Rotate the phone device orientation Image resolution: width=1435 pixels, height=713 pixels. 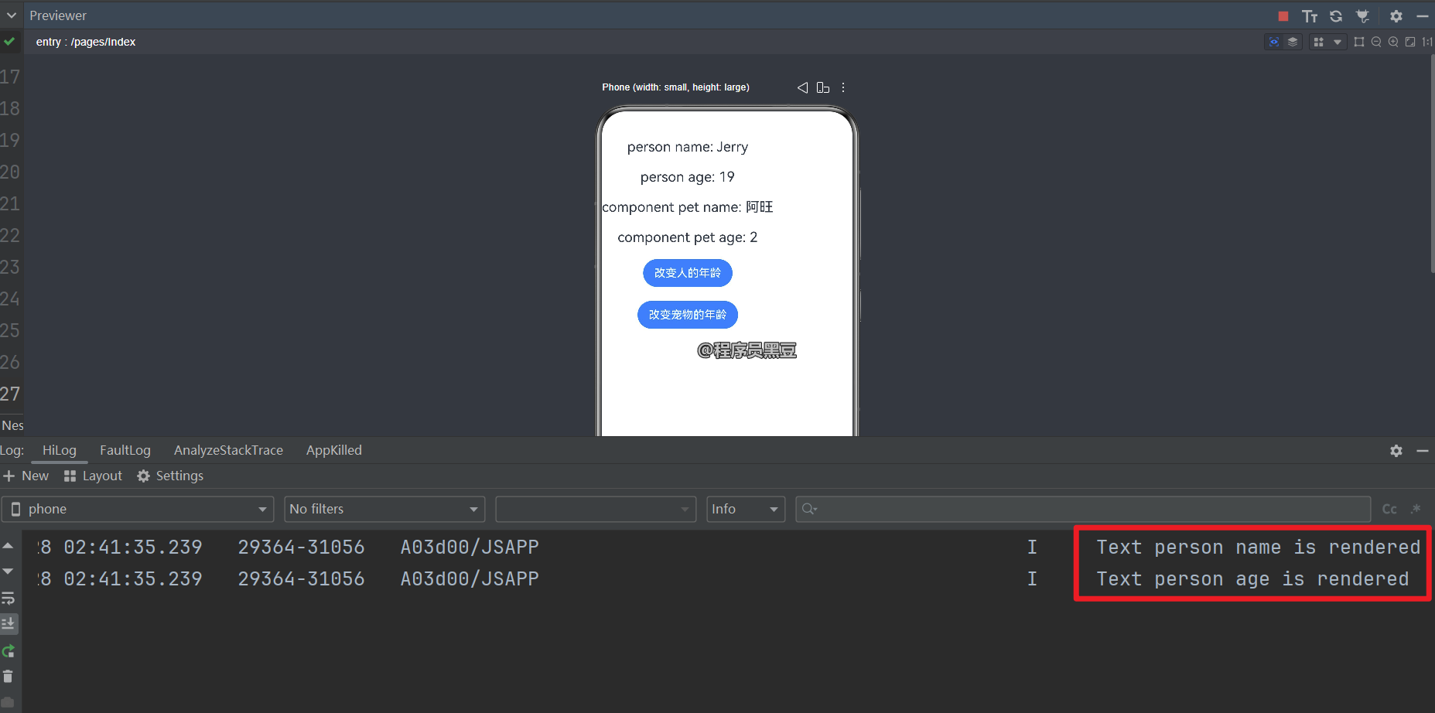(823, 87)
